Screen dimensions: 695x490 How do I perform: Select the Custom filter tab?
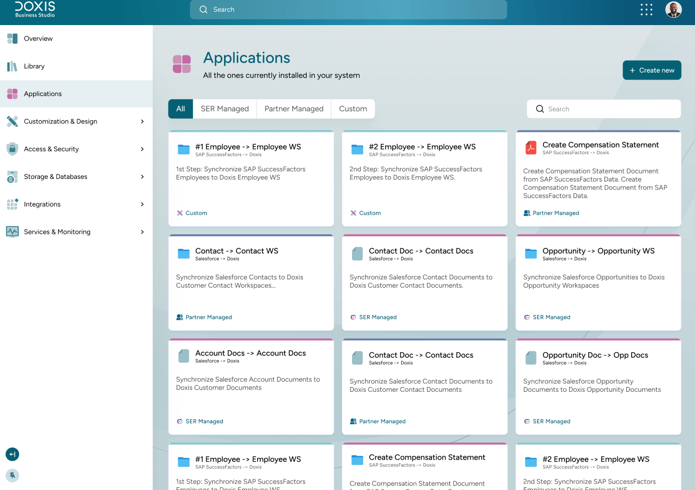click(353, 109)
